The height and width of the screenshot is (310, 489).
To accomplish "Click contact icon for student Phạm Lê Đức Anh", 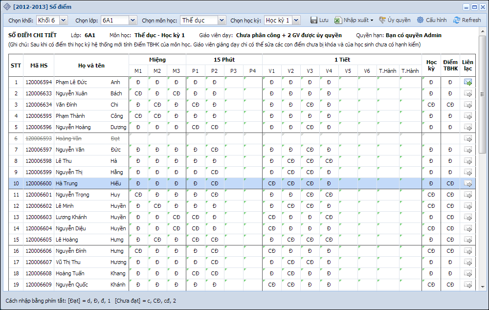I will [468, 82].
